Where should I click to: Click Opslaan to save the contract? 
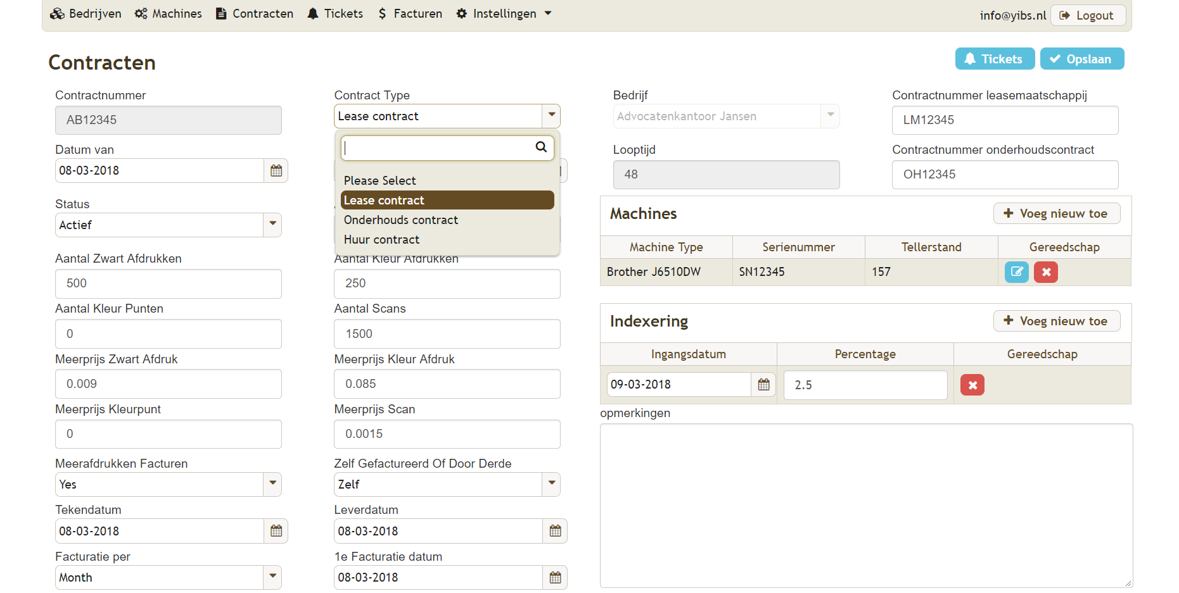(x=1082, y=58)
